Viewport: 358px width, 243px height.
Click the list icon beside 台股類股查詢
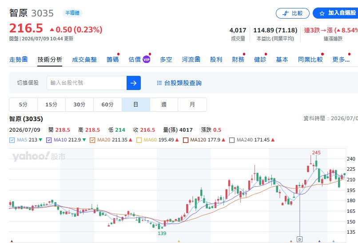159,83
